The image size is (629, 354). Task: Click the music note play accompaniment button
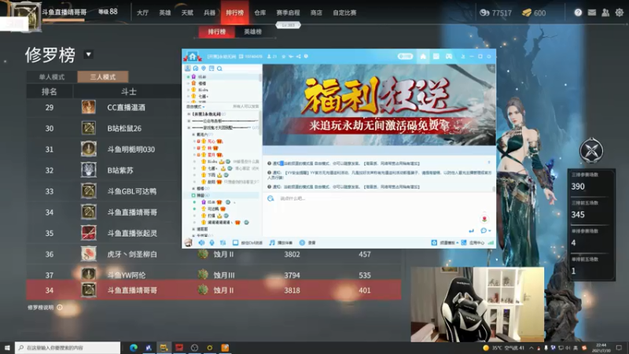[281, 242]
